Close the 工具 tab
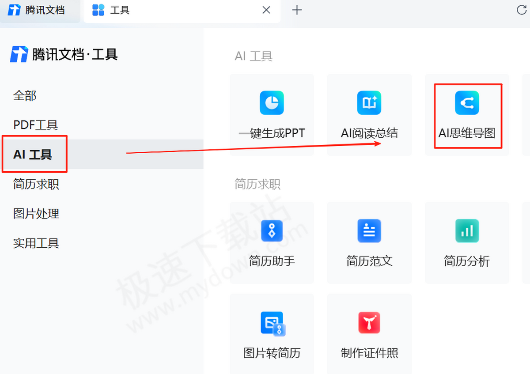530x374 pixels. coord(266,10)
